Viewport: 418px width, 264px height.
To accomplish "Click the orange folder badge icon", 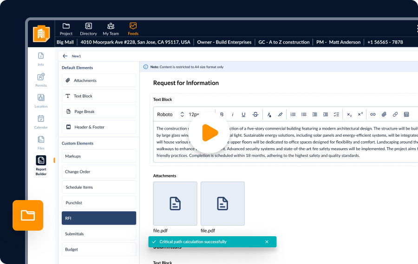I will (28, 215).
